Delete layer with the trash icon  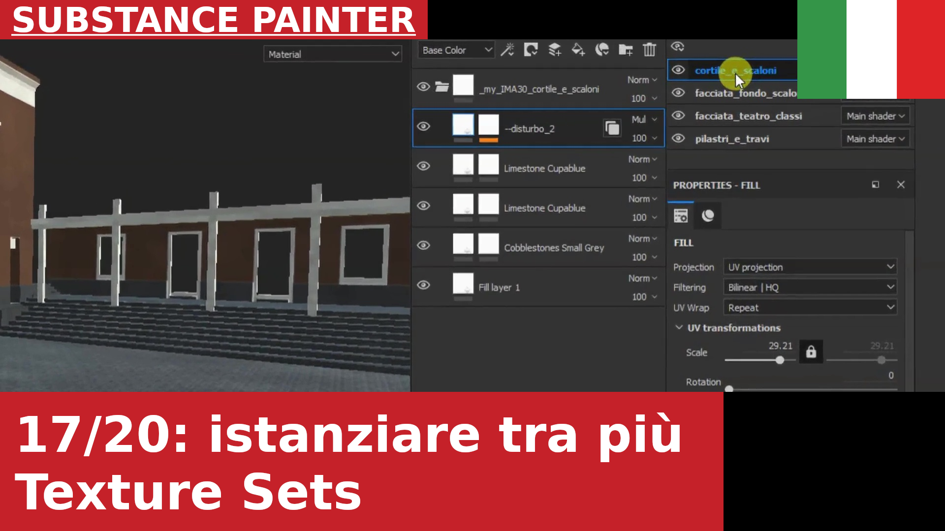[x=650, y=50]
